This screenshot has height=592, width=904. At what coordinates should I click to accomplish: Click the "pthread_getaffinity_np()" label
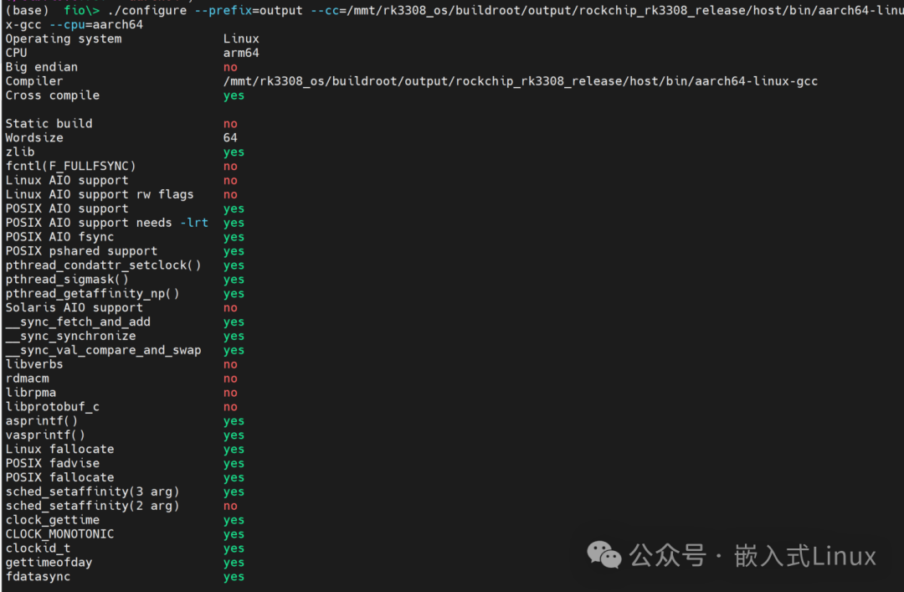point(92,294)
